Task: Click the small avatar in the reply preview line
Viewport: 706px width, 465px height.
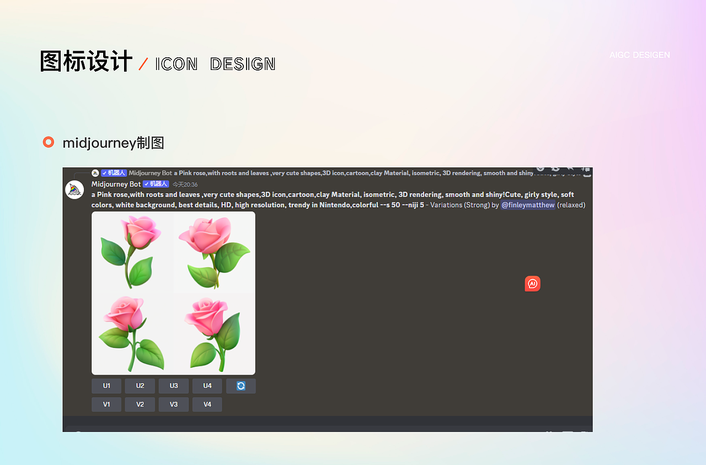Action: [95, 173]
